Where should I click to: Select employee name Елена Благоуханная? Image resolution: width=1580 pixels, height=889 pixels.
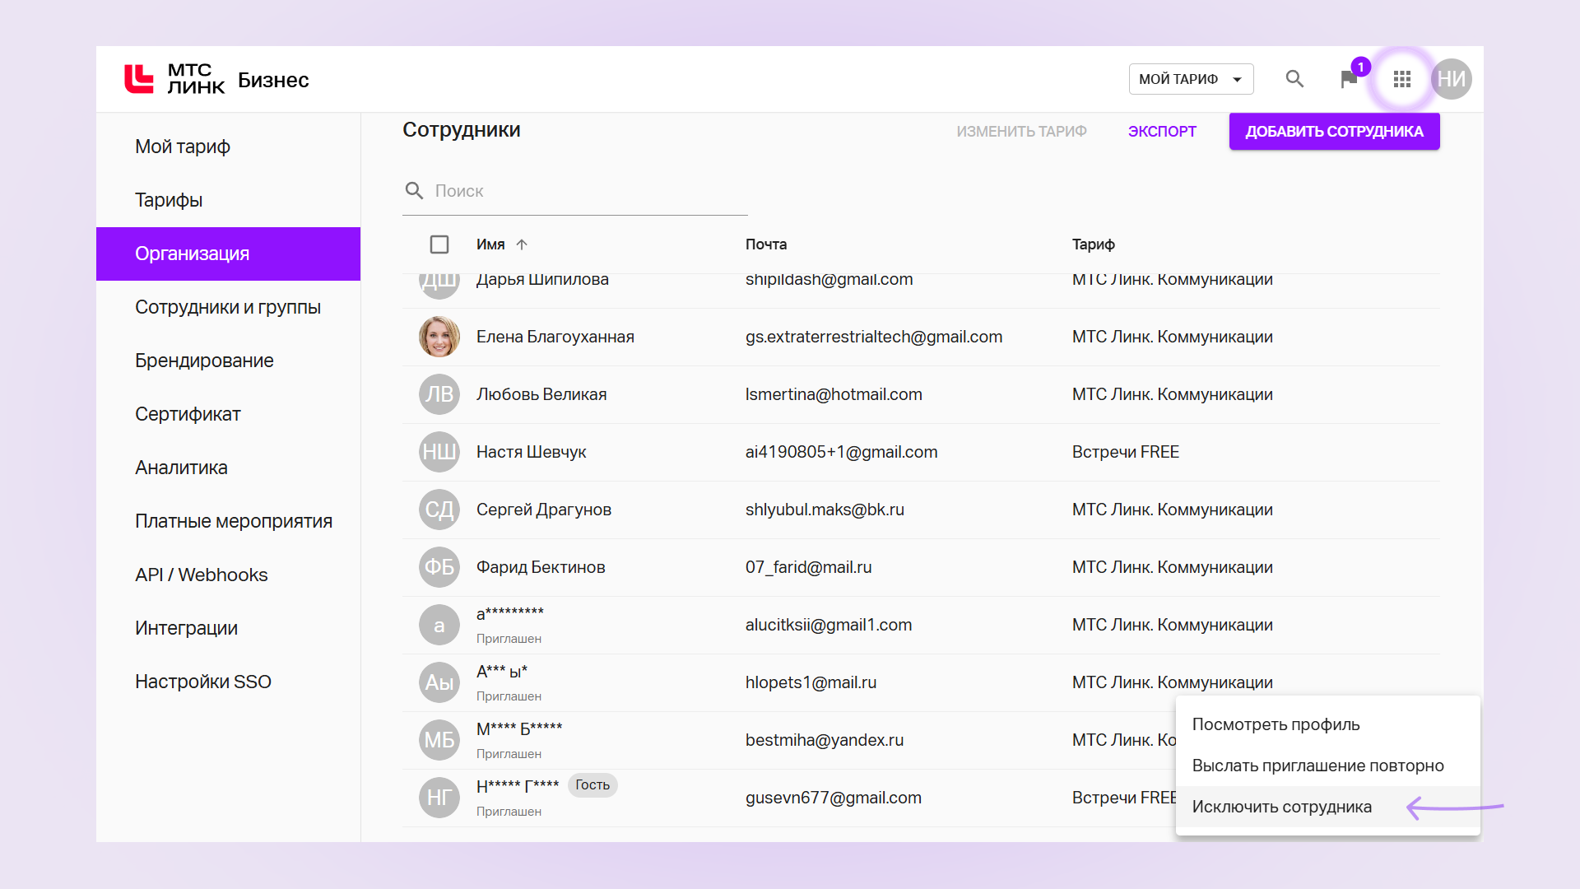click(x=555, y=337)
